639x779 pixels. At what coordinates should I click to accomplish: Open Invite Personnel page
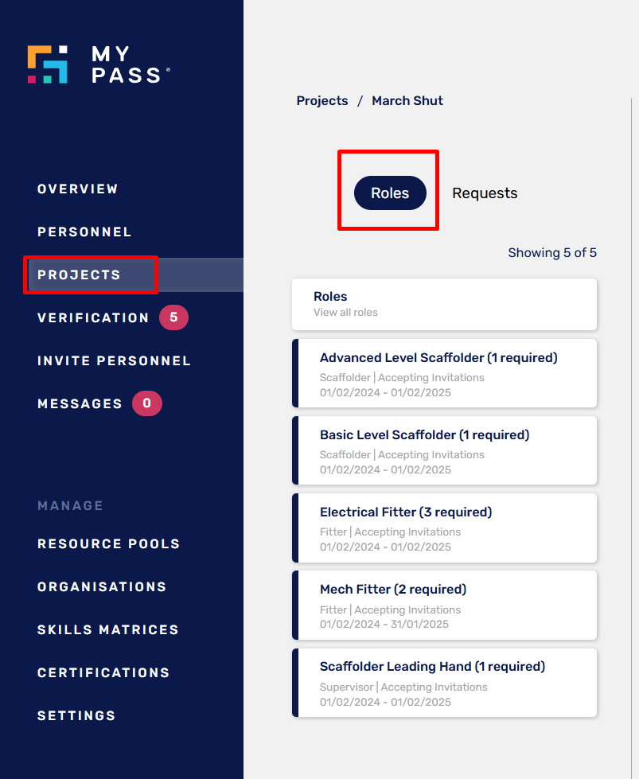click(x=114, y=360)
